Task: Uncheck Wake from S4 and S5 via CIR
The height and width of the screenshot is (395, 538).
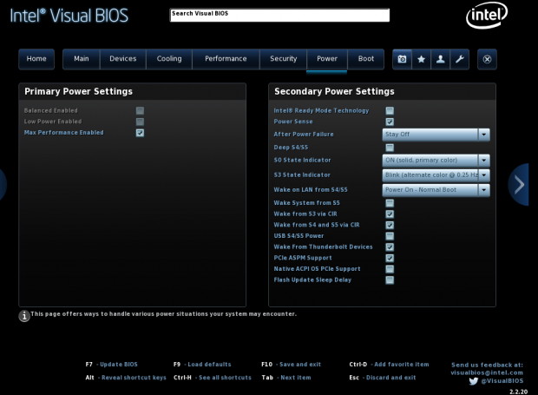Action: coord(390,225)
